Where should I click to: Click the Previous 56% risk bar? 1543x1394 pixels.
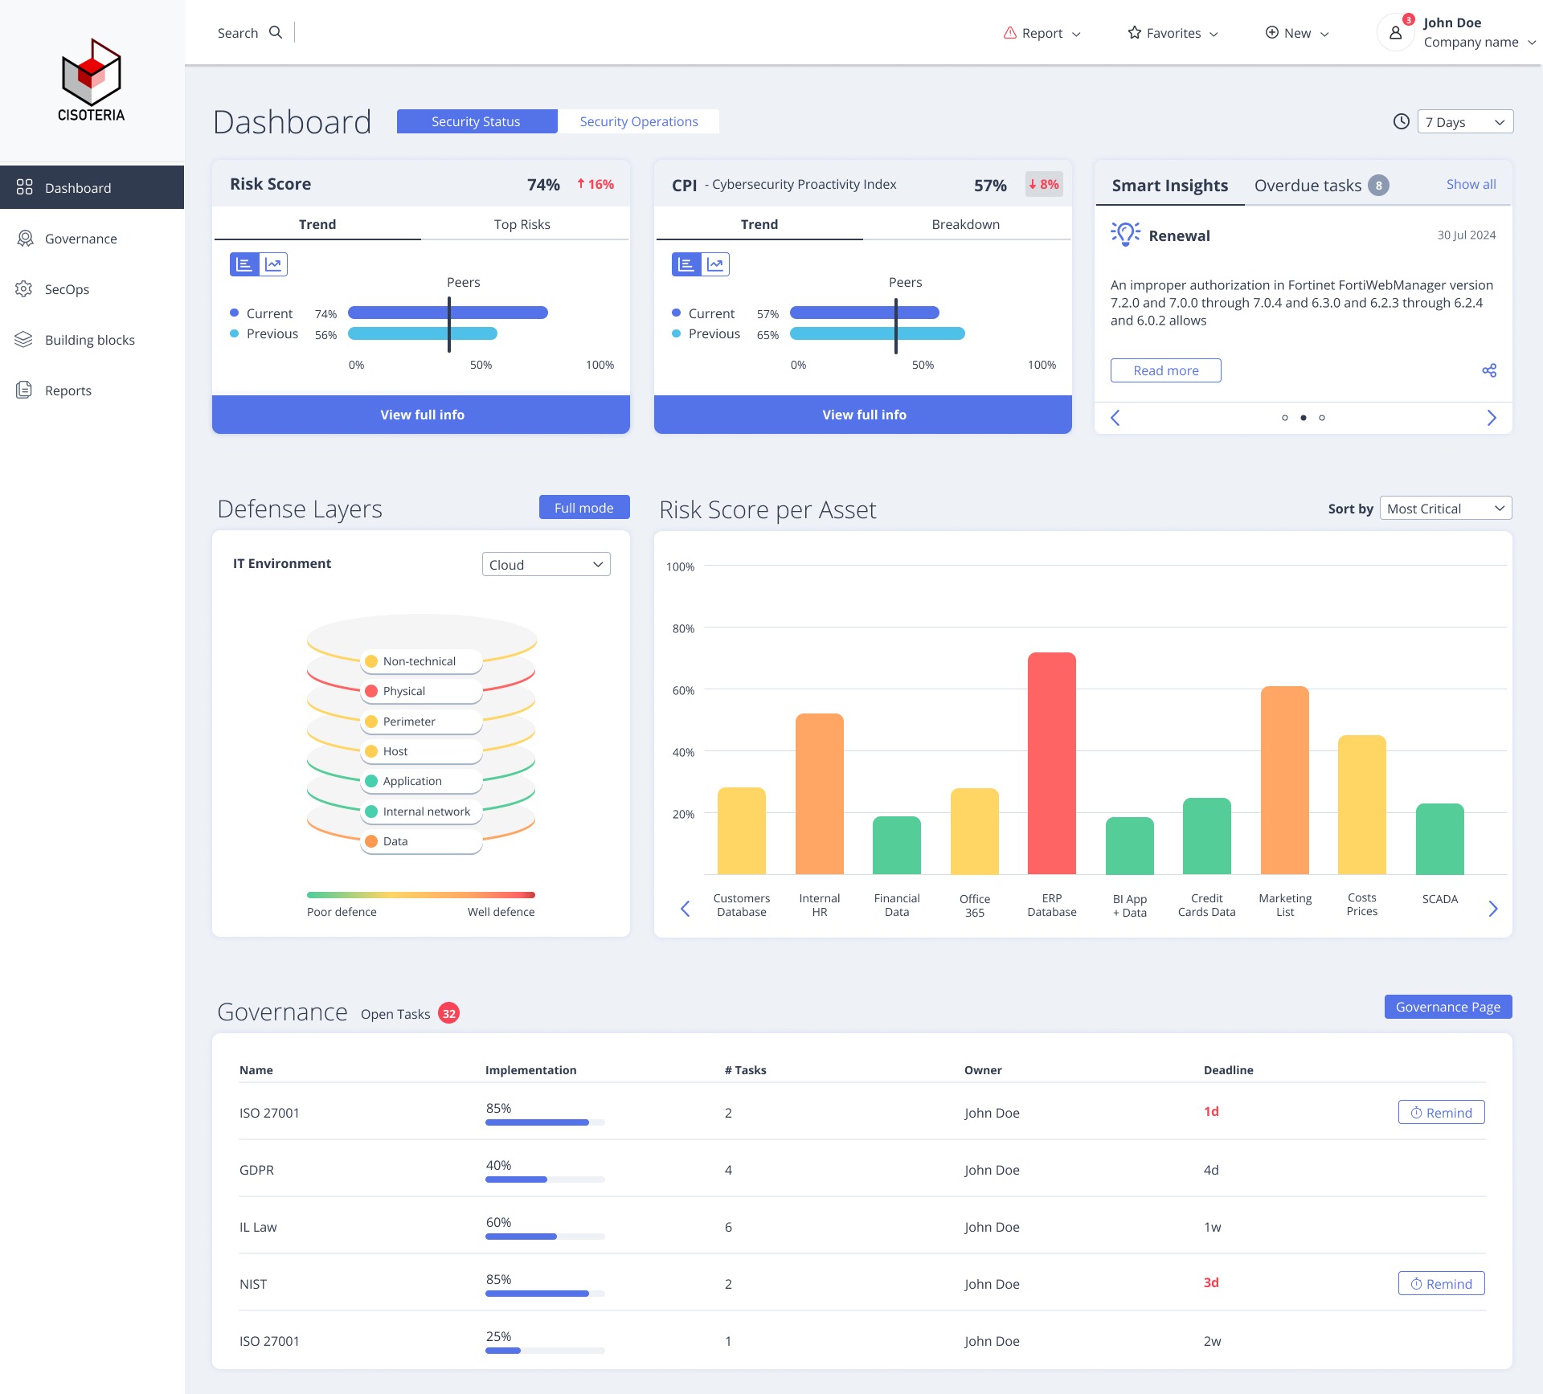pos(423,333)
